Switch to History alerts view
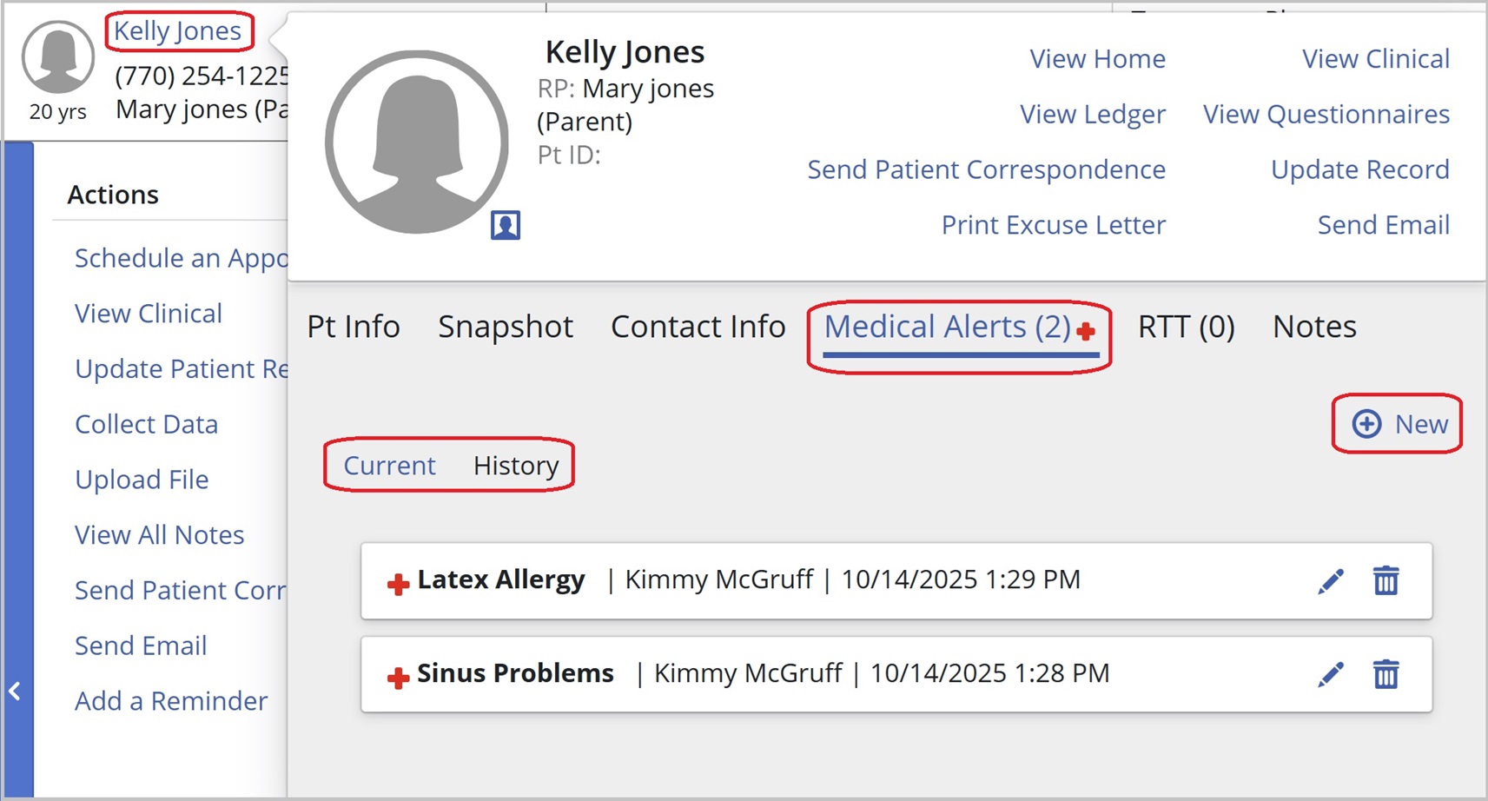Viewport: 1488px width, 801px height. coord(516,466)
